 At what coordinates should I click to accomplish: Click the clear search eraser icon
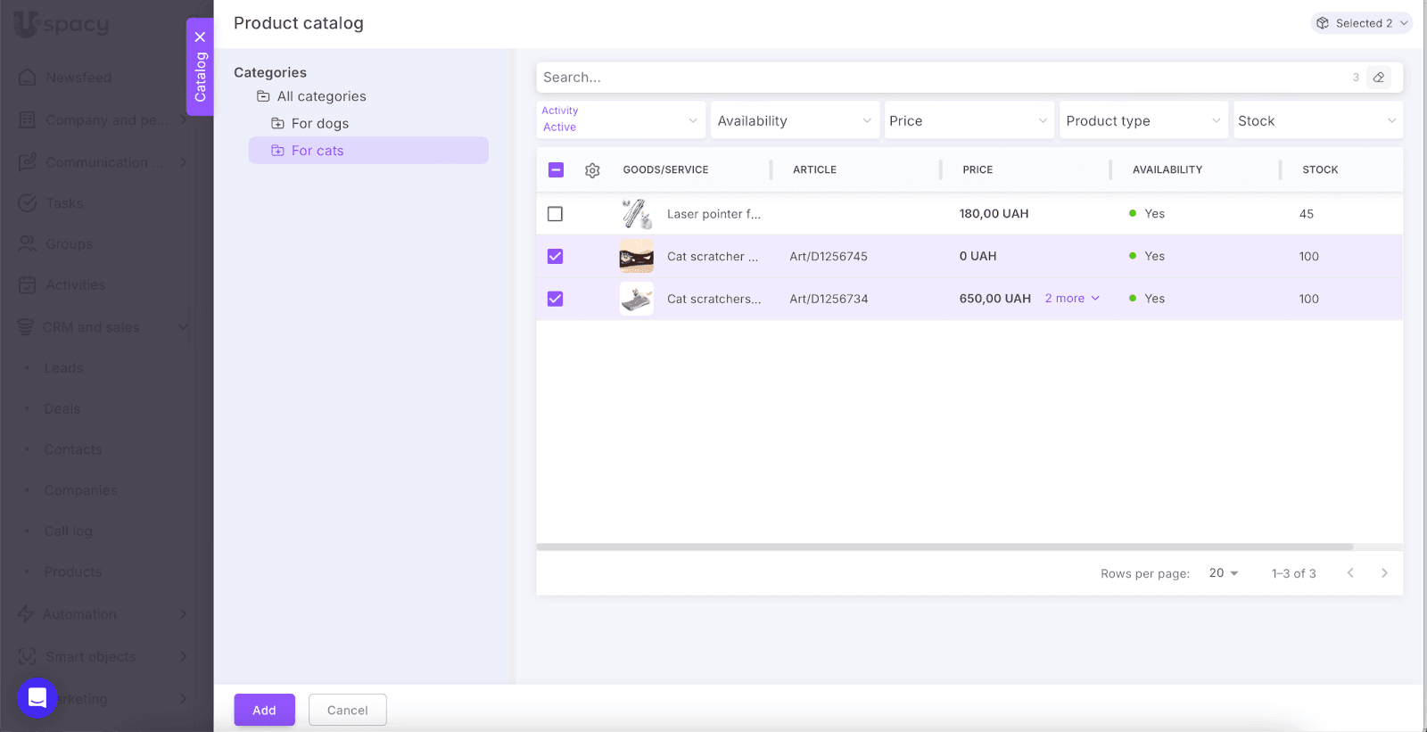point(1379,78)
